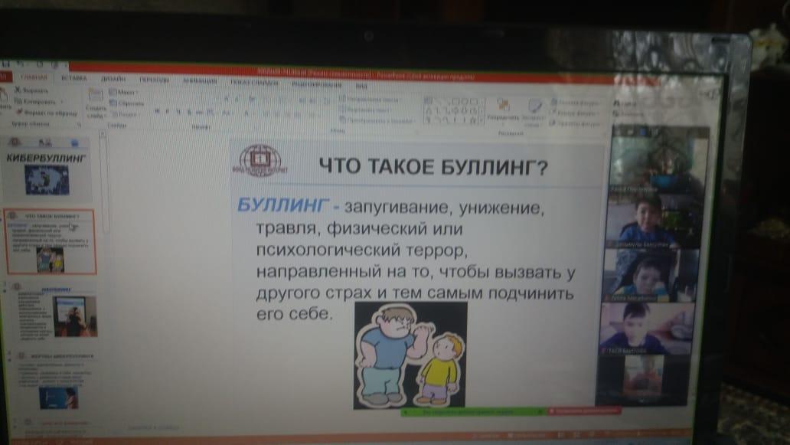This screenshot has height=445, width=790.
Task: Click the fourth participant video tile
Action: (647, 328)
